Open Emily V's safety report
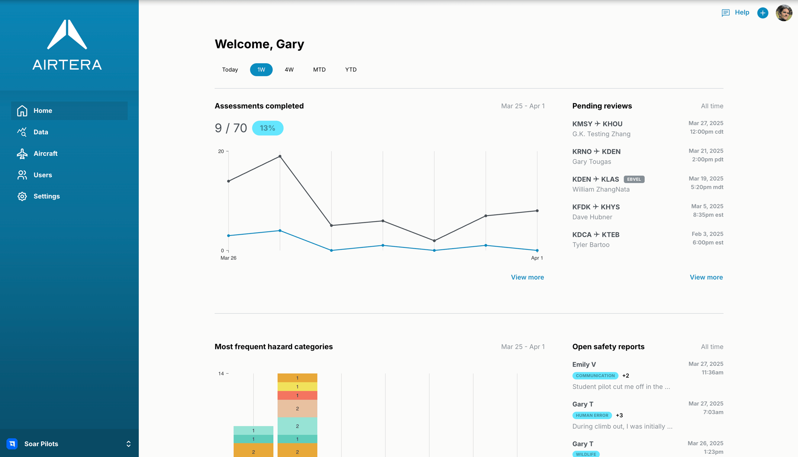This screenshot has height=457, width=798. coord(648,375)
